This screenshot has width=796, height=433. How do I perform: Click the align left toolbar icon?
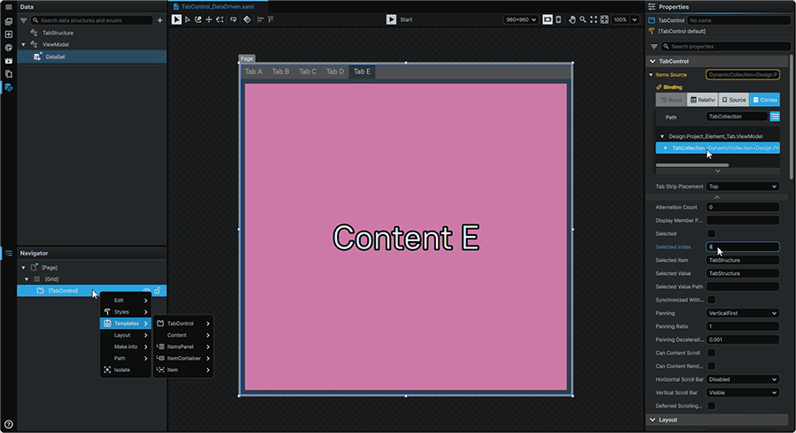pos(260,19)
